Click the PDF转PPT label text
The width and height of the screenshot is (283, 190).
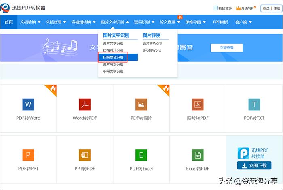pyautogui.click(x=28, y=169)
